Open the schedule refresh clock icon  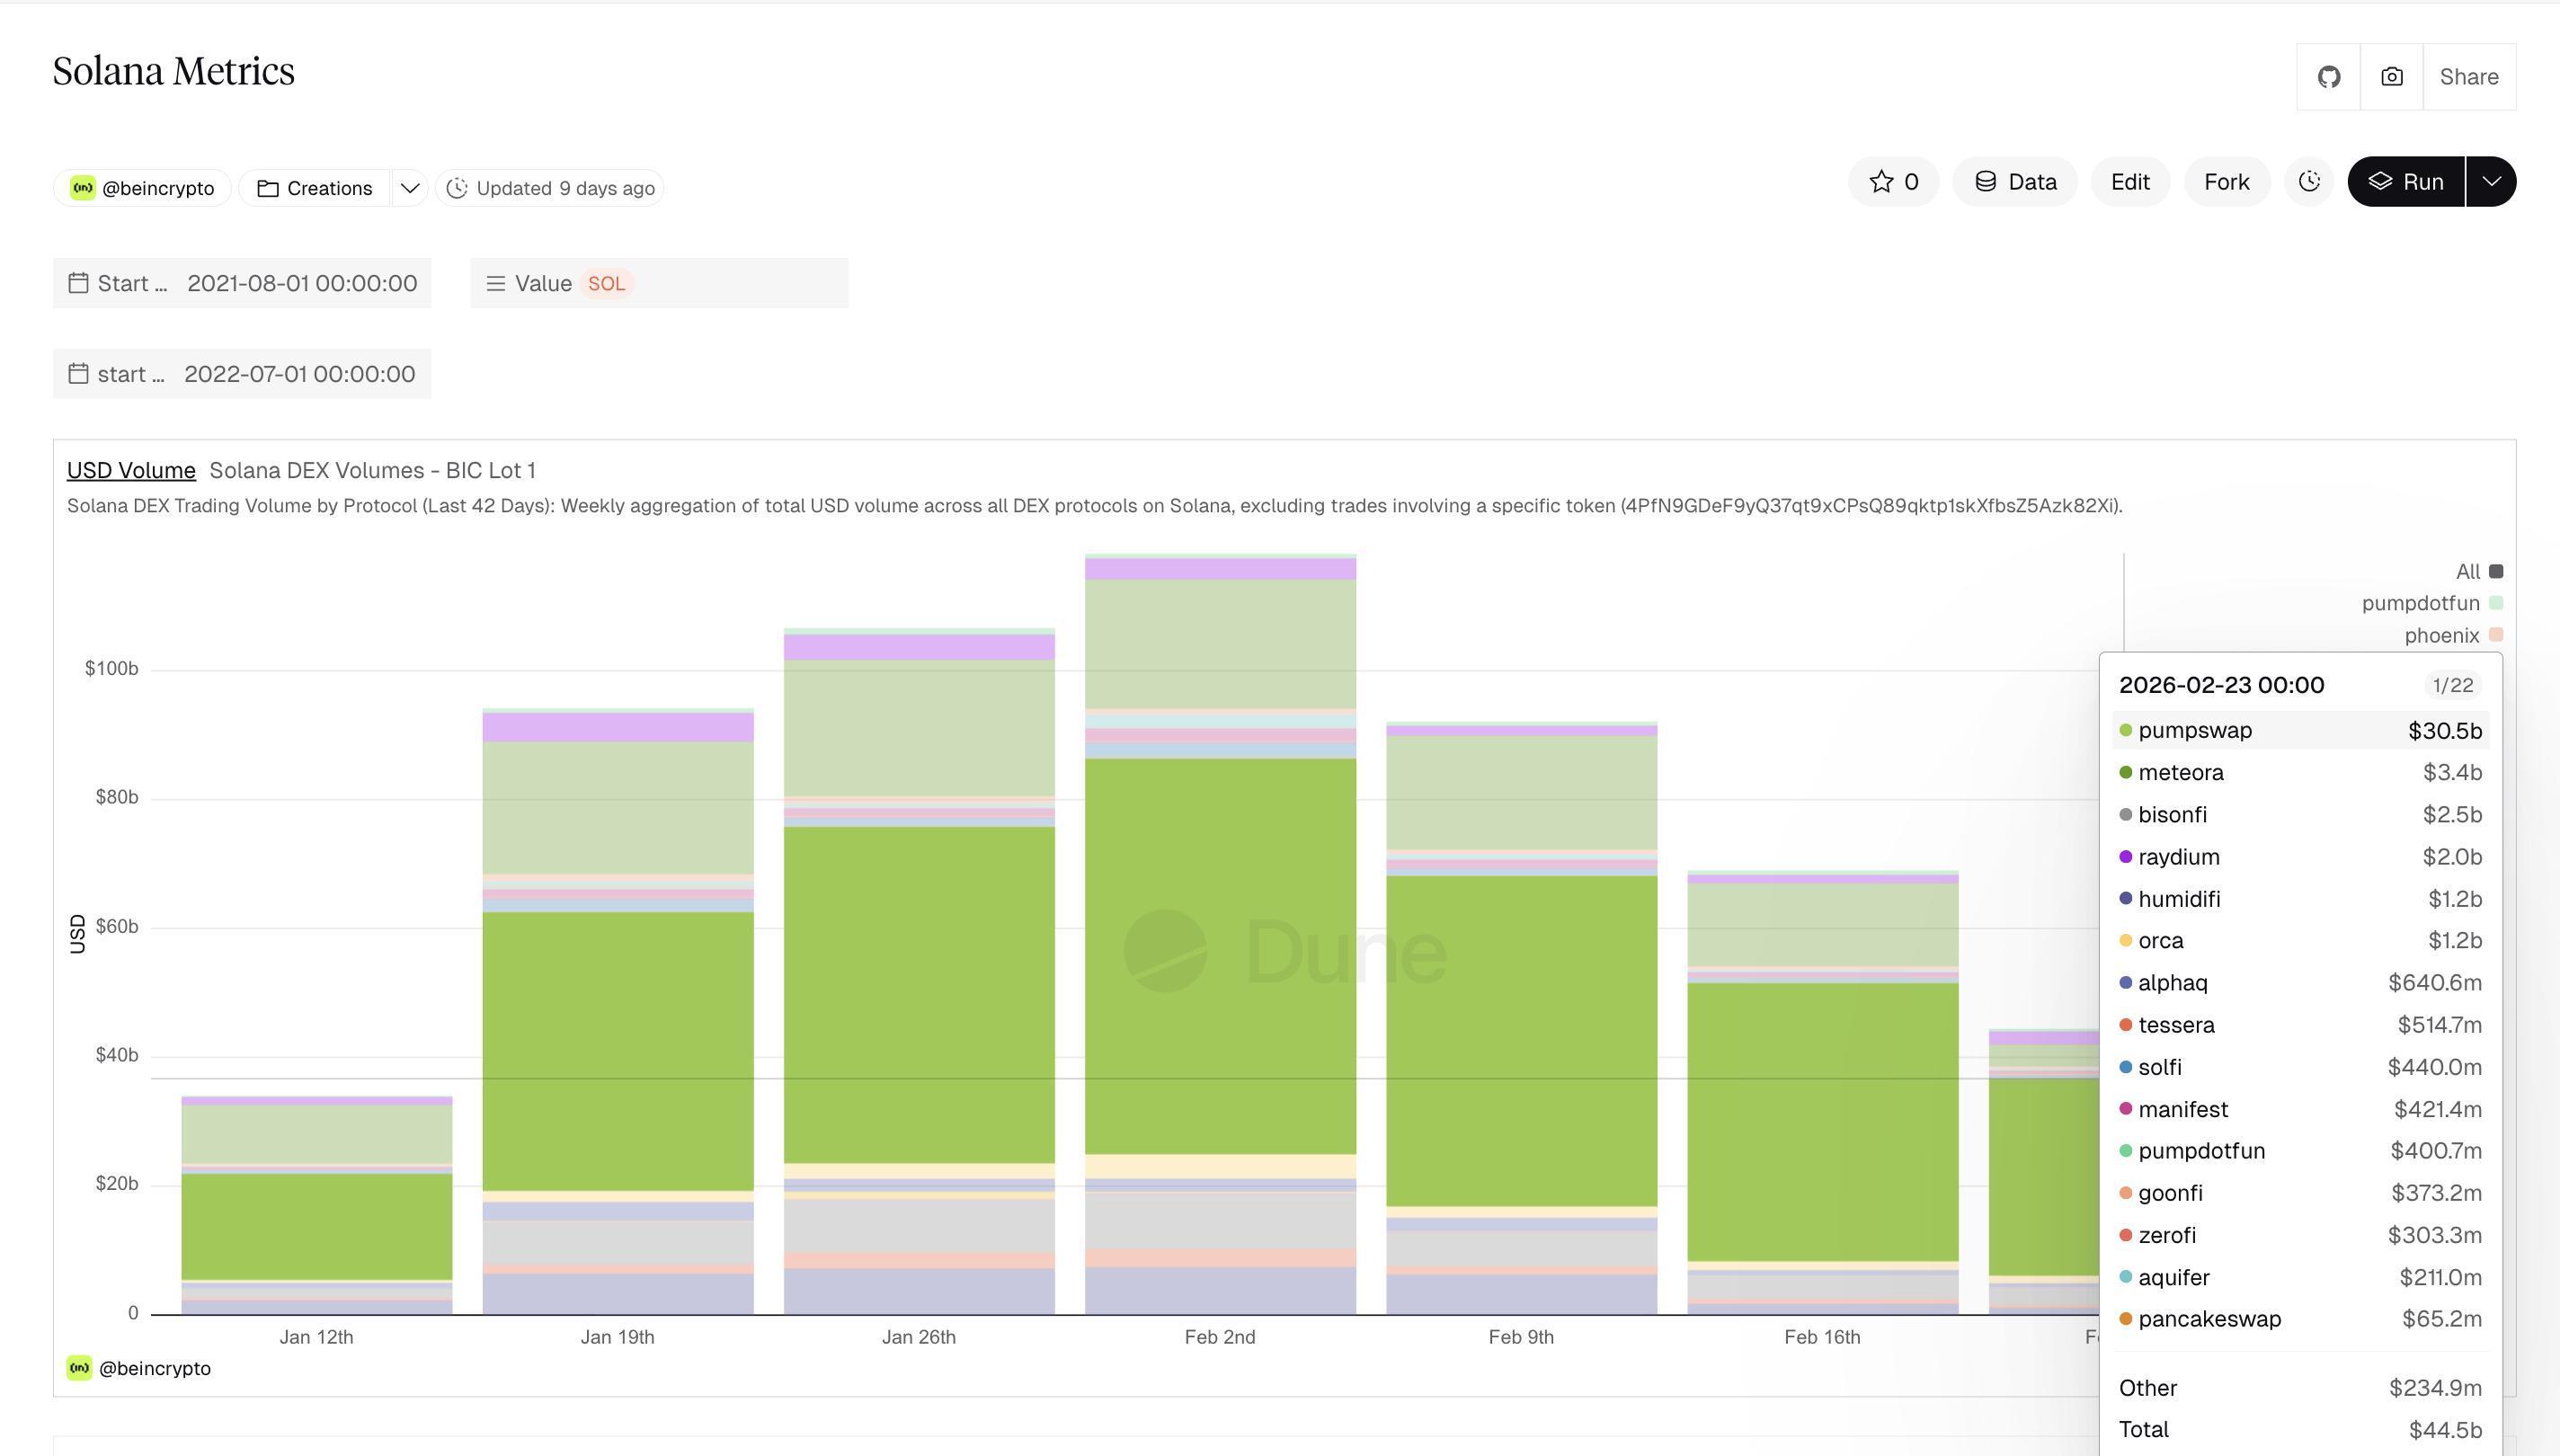(2308, 182)
